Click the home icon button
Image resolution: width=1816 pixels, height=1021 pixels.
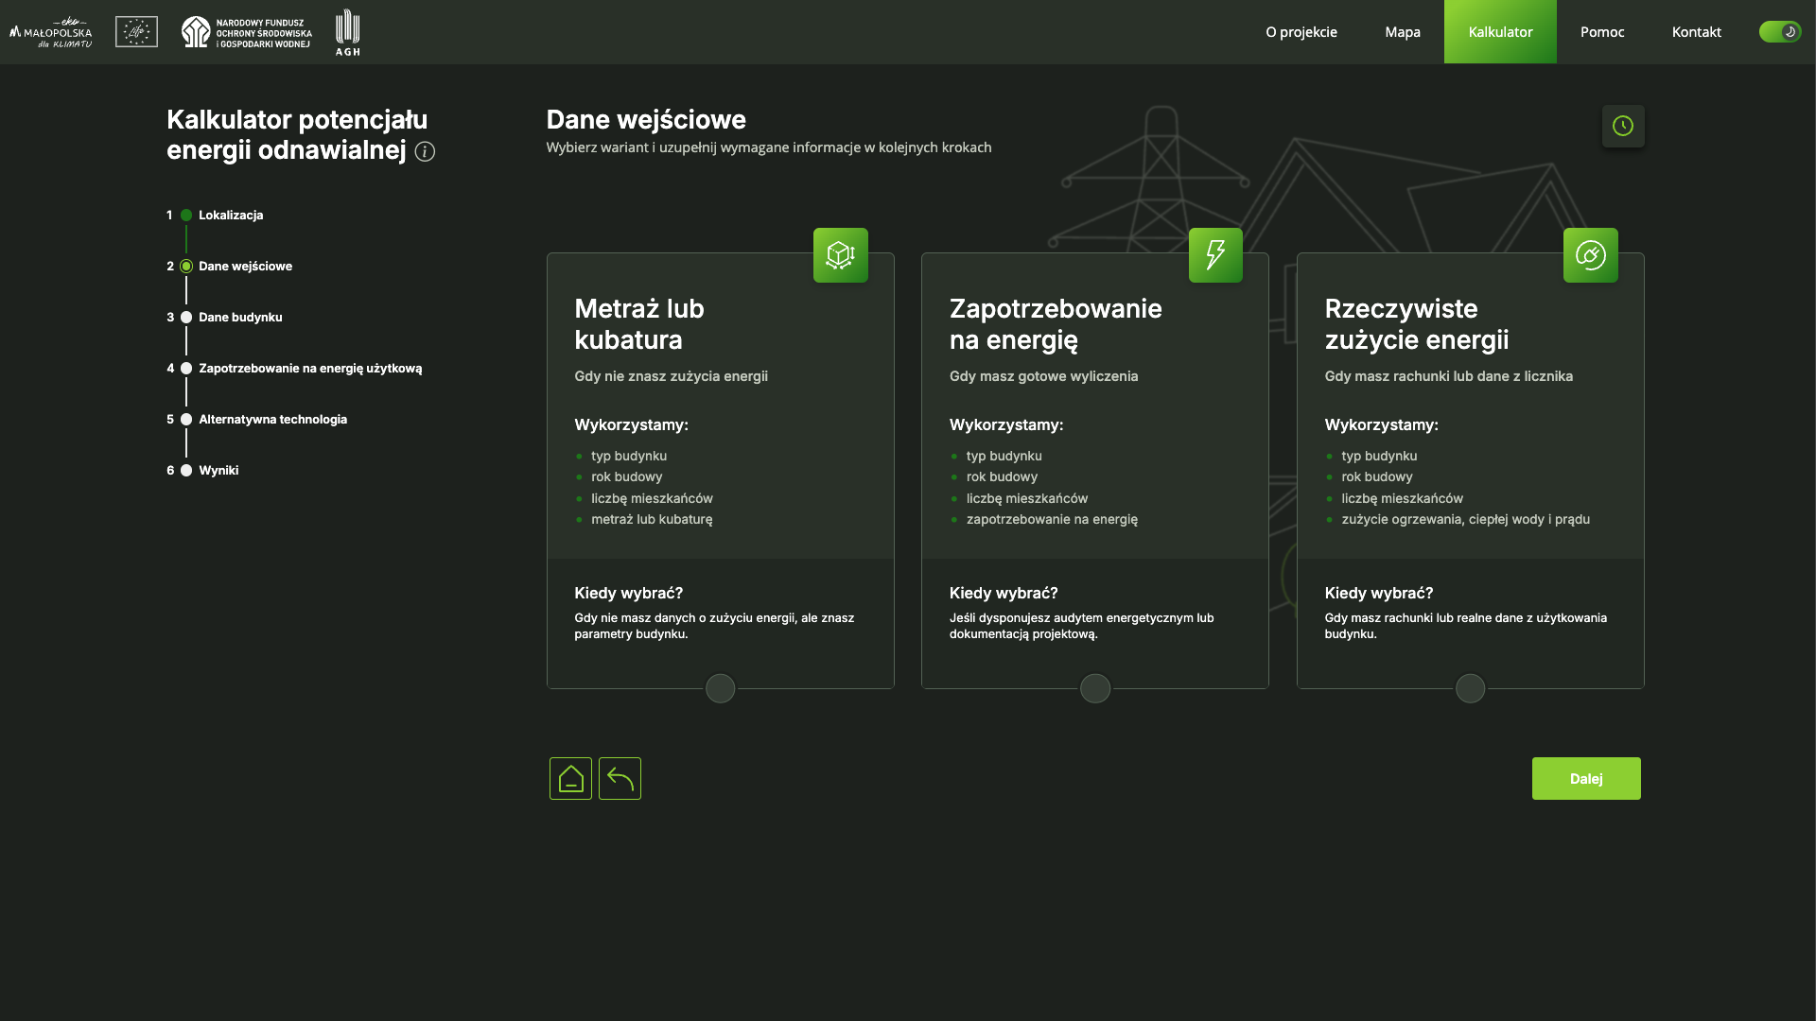tap(570, 778)
